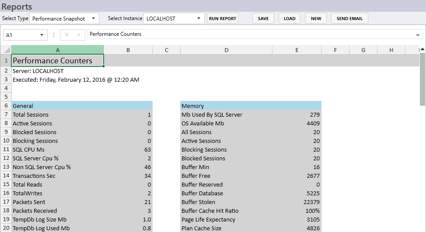Click the NEW button
The height and width of the screenshot is (232, 426).
(x=316, y=18)
